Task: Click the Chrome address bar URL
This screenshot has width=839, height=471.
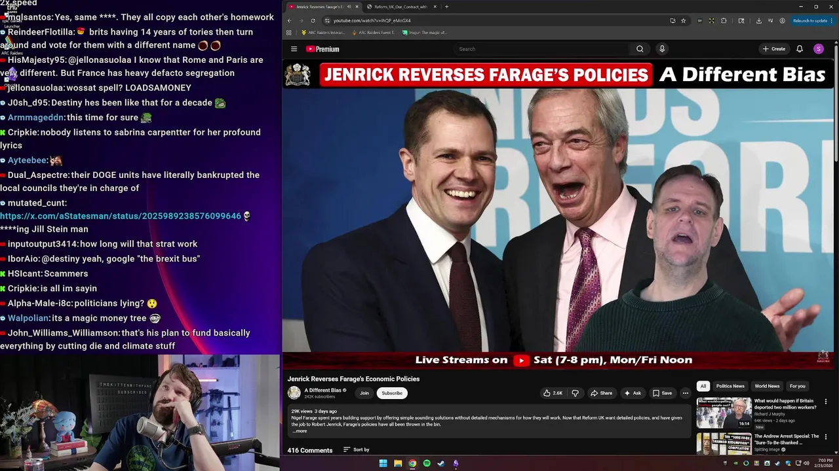Action: point(372,21)
